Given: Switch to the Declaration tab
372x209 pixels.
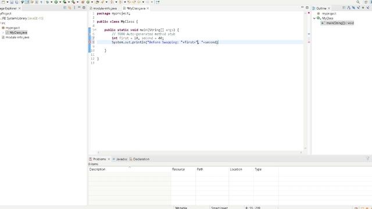Looking at the screenshot, I should tap(139, 159).
